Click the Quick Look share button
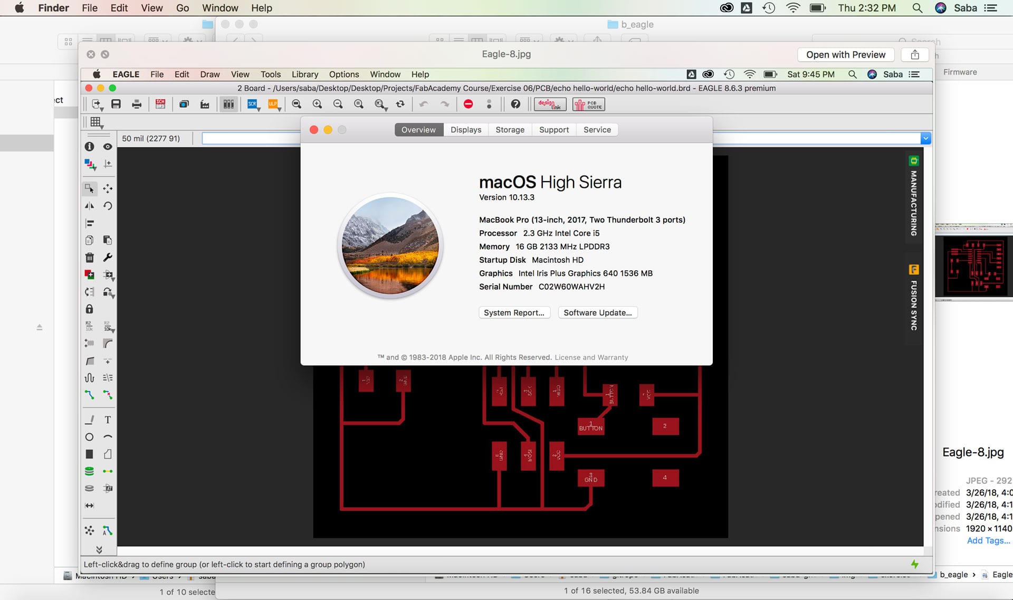The image size is (1013, 600). pos(915,54)
